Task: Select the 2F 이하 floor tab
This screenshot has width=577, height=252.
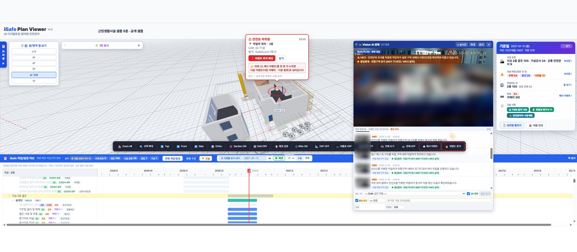Action: click(x=34, y=75)
